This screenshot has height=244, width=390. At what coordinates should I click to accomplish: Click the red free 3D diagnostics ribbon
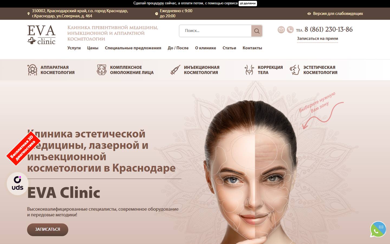(x=24, y=148)
